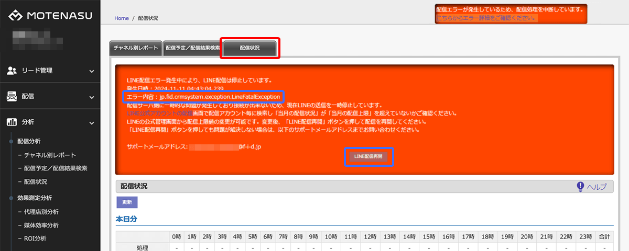This screenshot has height=251, width=629.
Task: Expand the 配信 menu chevron
Action: point(92,97)
